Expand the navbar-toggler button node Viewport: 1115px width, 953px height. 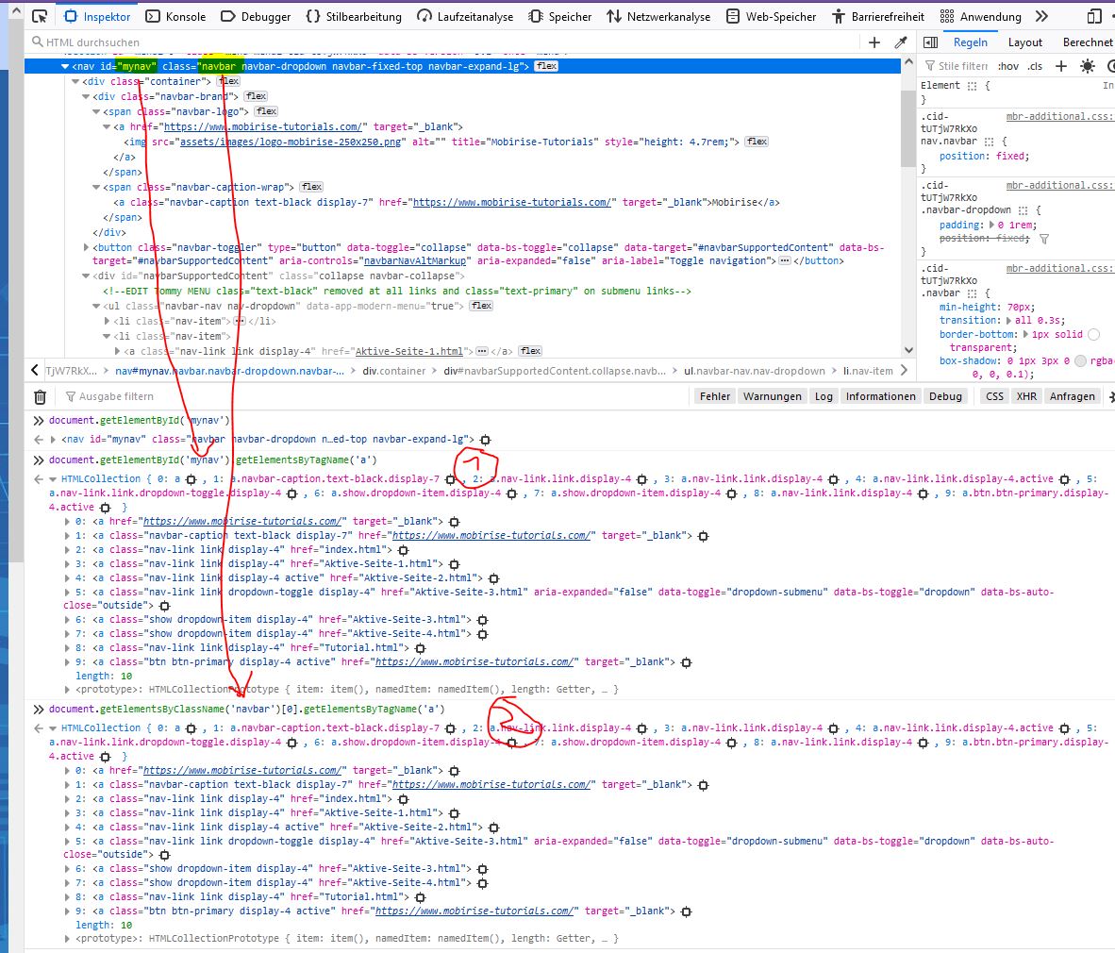click(86, 248)
